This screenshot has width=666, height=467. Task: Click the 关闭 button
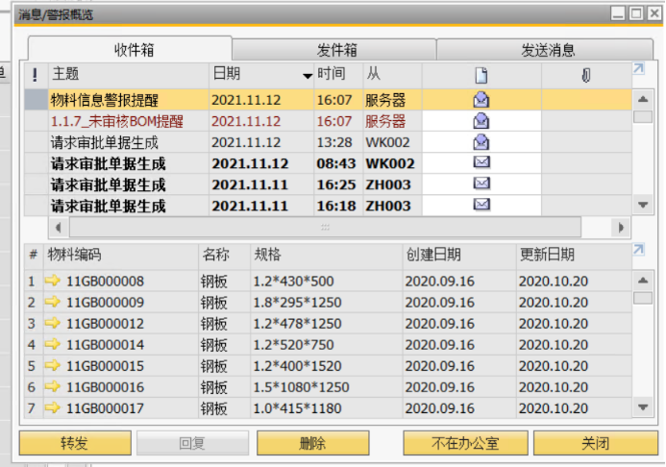click(x=595, y=443)
